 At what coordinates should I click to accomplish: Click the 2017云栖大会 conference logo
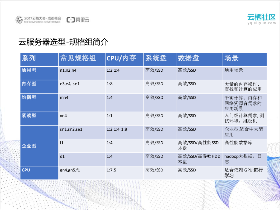[x=38, y=20]
